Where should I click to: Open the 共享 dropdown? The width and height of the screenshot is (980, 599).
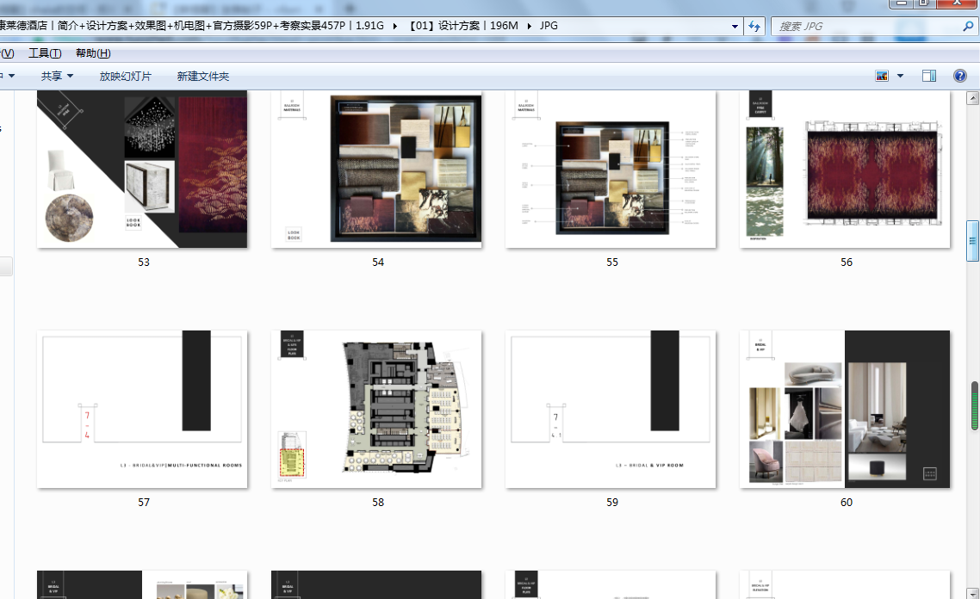coord(57,77)
